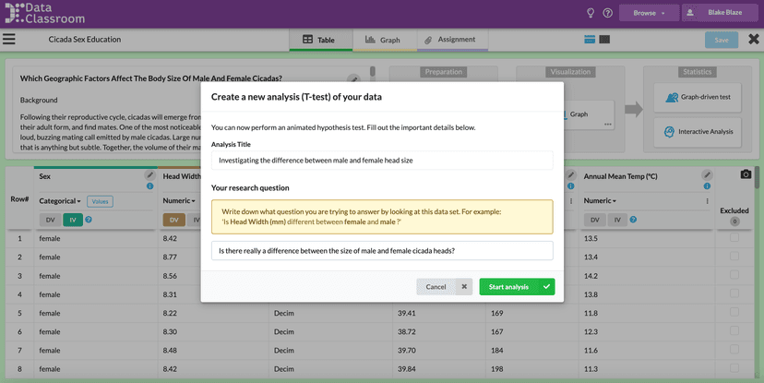This screenshot has width=764, height=383.
Task: Check Excluded box for row 2
Action: coord(734,256)
